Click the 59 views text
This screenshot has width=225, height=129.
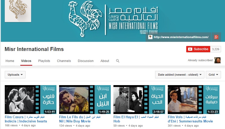coord(119,126)
